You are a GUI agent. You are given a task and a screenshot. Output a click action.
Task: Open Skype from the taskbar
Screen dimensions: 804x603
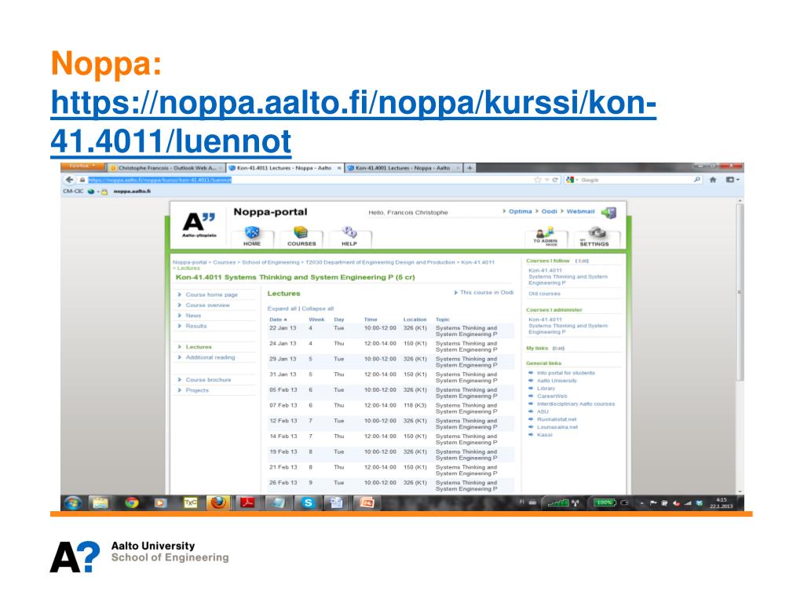pyautogui.click(x=308, y=503)
